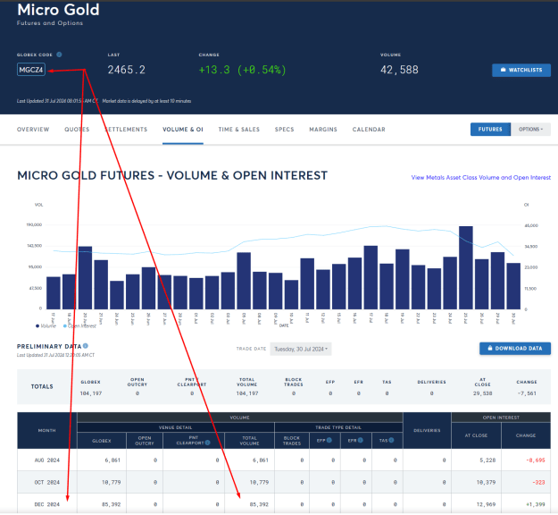Click the Totals at close value 29,538
Screen dimensions: 558x515
tap(482, 393)
